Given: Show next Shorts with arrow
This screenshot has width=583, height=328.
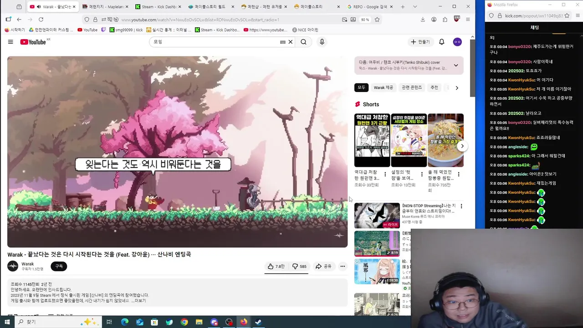Looking at the screenshot, I should point(462,146).
